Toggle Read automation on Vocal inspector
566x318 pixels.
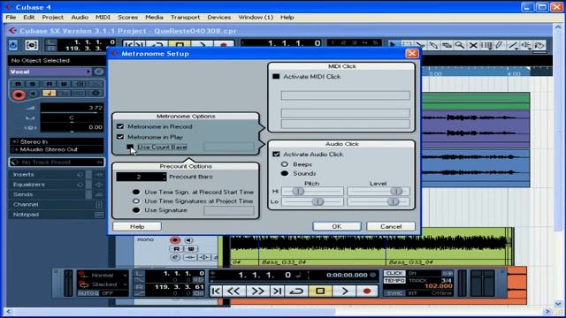[50, 84]
